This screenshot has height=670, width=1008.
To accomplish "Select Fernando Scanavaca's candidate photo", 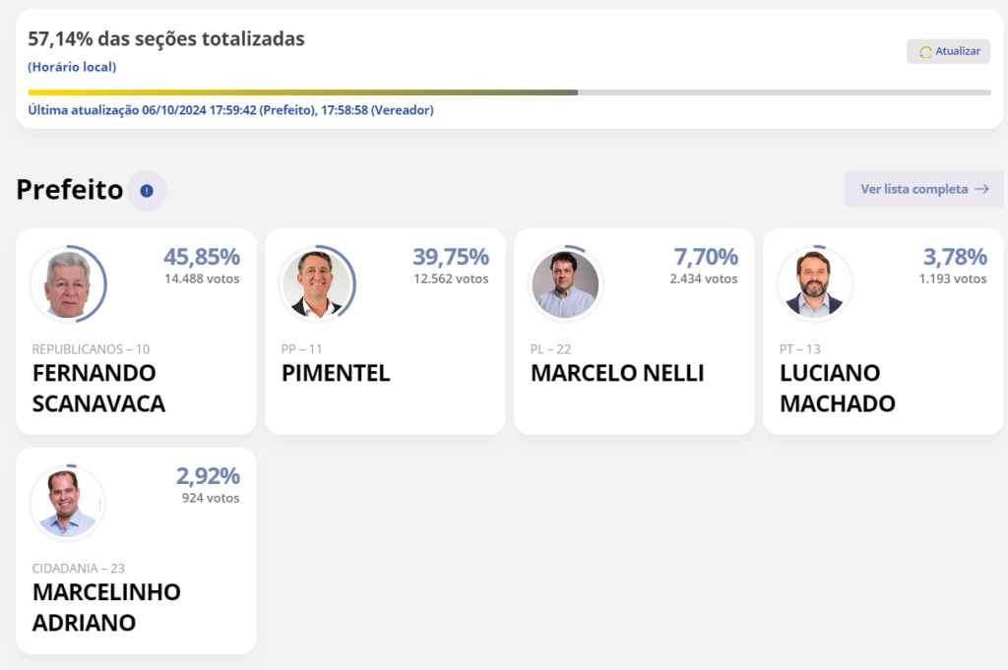I will pos(69,283).
